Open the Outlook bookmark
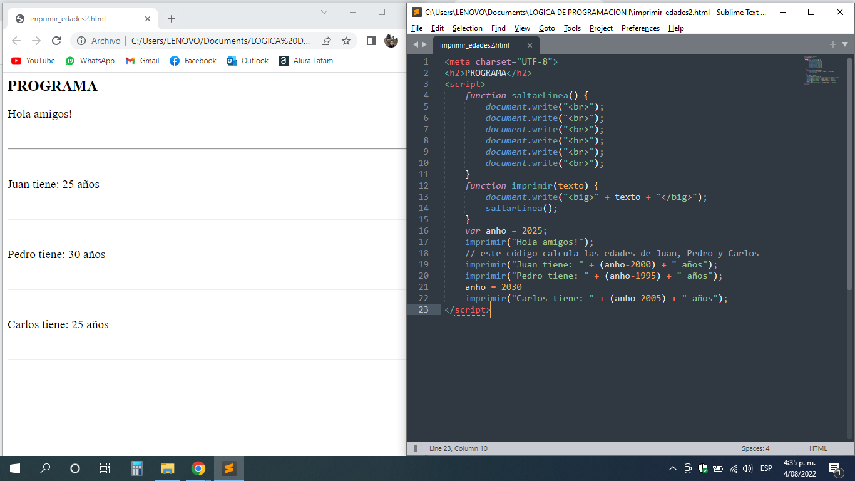 [x=247, y=61]
